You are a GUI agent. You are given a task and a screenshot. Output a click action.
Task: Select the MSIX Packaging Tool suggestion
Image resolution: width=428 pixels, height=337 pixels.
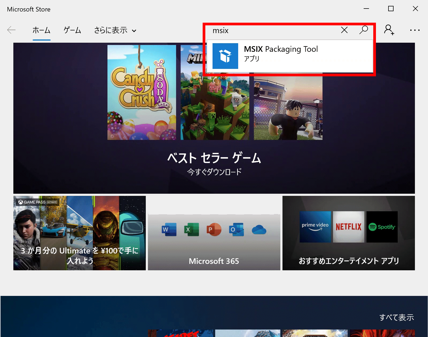pos(290,56)
